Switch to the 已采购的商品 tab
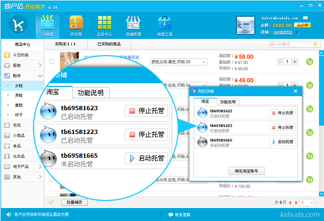Image resolution: width=324 pixels, height=221 pixels. [x=109, y=44]
